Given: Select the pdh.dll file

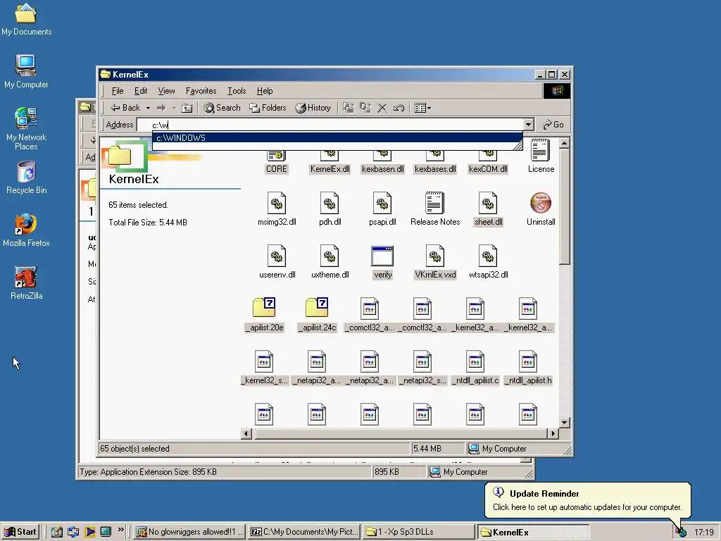Looking at the screenshot, I should [x=330, y=209].
